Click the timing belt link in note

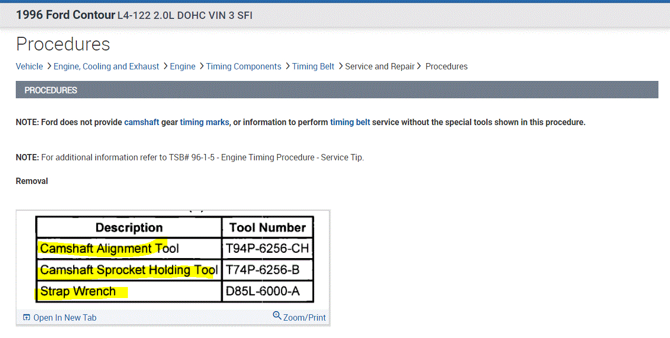(350, 122)
